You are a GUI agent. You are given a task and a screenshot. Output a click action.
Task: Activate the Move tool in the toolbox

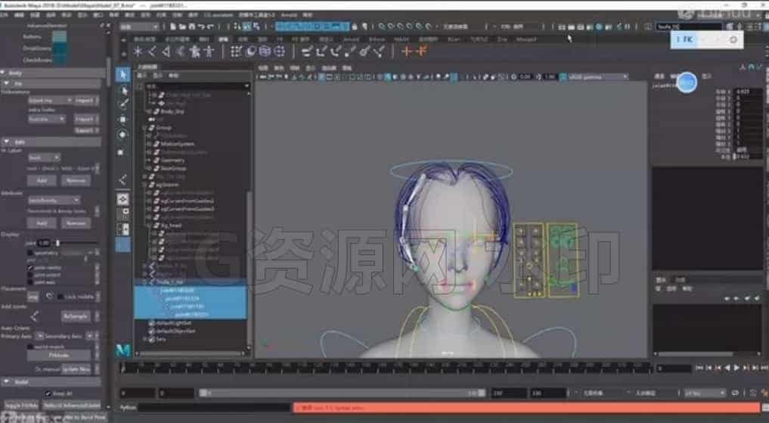(122, 120)
